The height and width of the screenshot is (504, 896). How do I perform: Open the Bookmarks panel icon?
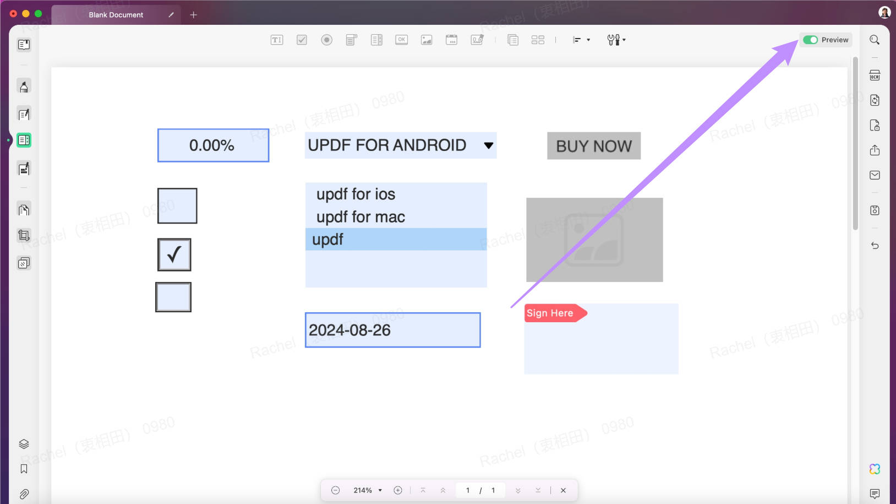(24, 469)
